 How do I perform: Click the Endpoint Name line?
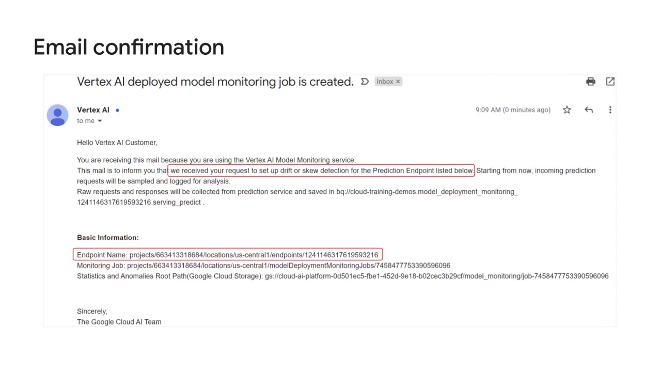pyautogui.click(x=228, y=255)
